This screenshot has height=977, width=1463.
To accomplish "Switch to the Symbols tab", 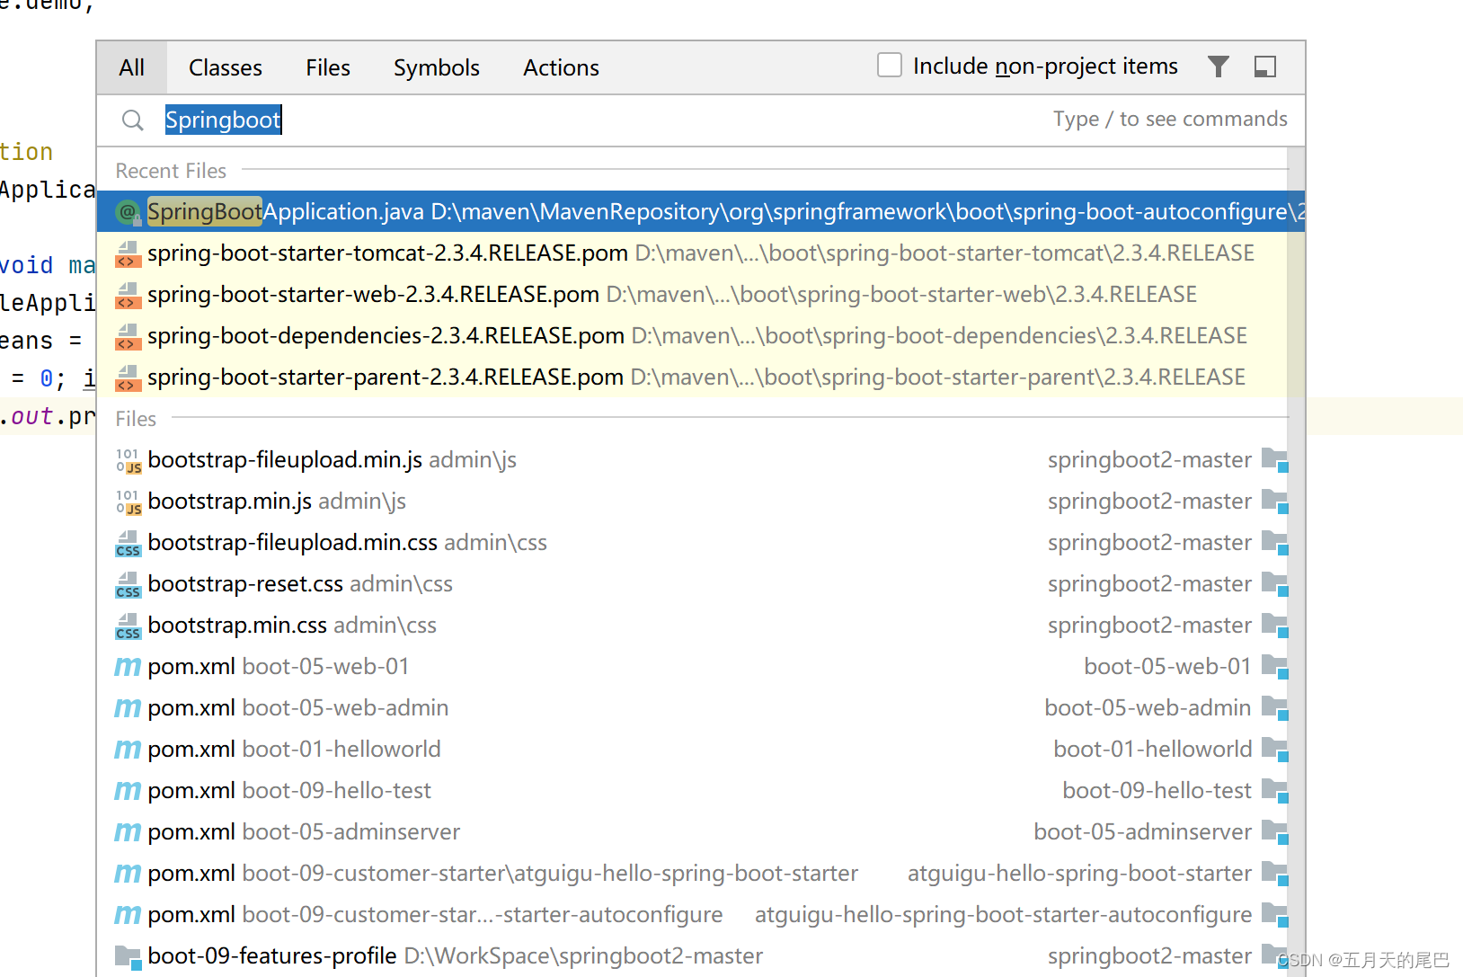I will (x=437, y=67).
